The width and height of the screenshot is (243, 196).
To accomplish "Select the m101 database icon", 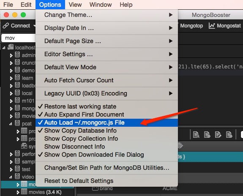I will pyautogui.click(x=17, y=100).
